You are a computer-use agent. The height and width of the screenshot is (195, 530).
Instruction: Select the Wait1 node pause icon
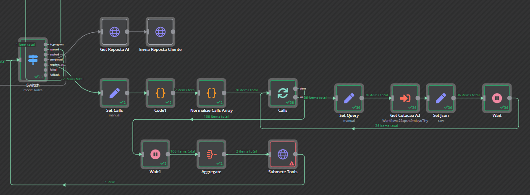[155, 154]
